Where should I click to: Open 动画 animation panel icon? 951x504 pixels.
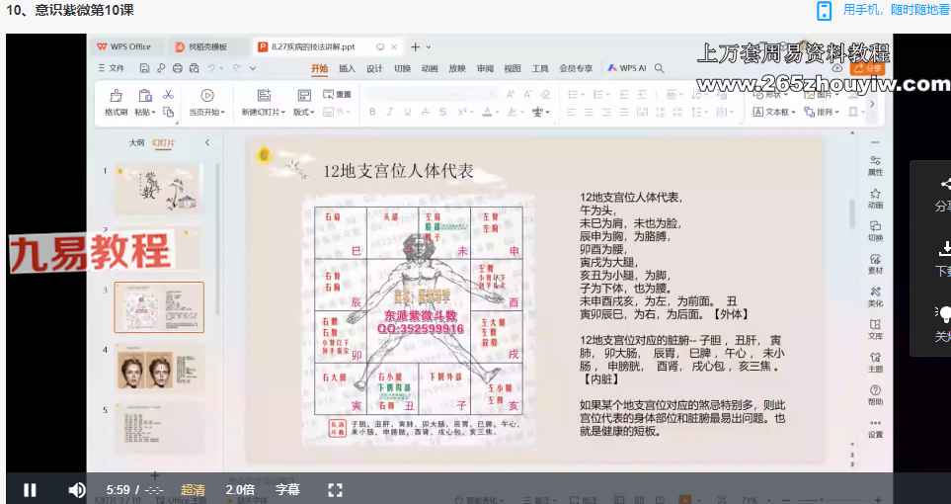[875, 199]
